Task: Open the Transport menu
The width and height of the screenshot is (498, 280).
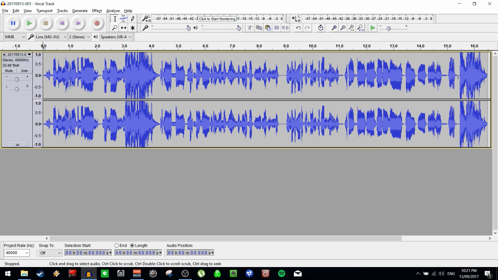Action: (44, 11)
